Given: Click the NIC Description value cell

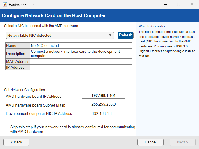Looking at the screenshot, I should tap(81, 54).
